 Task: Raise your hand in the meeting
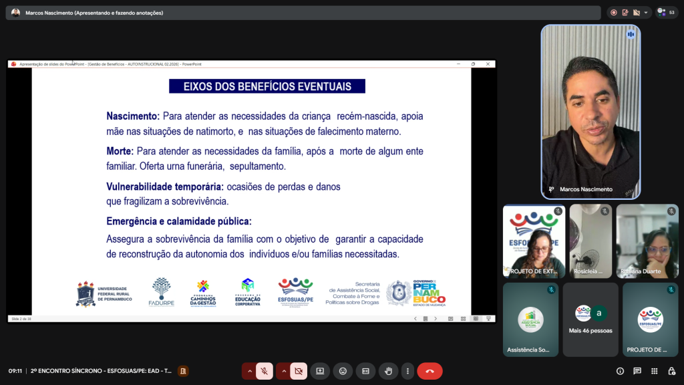[388, 371]
